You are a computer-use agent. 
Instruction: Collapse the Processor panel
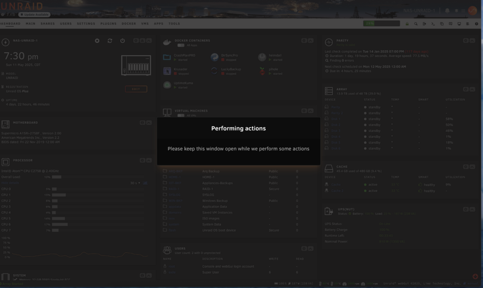149,160
